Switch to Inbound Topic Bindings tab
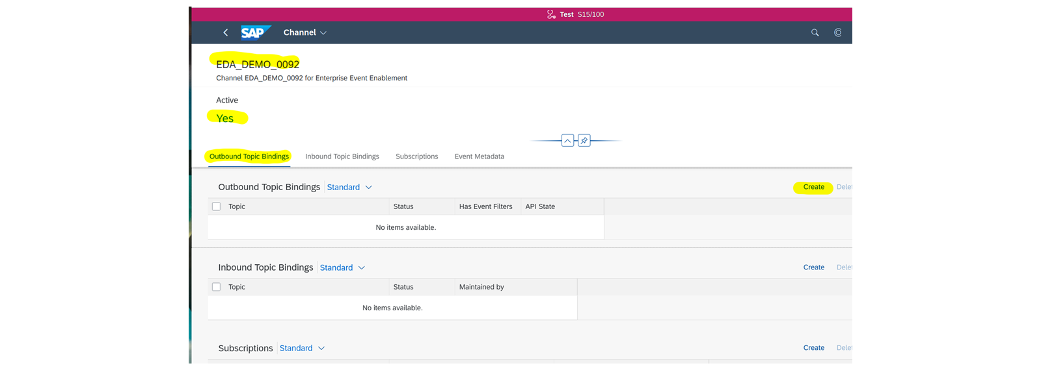Viewport: 1041px width, 370px height. point(342,156)
